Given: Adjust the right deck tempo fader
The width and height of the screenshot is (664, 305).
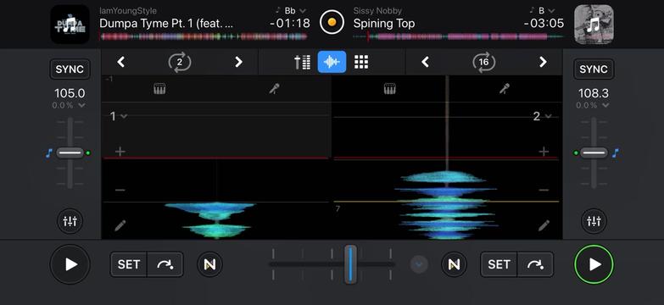Looking at the screenshot, I should point(594,152).
